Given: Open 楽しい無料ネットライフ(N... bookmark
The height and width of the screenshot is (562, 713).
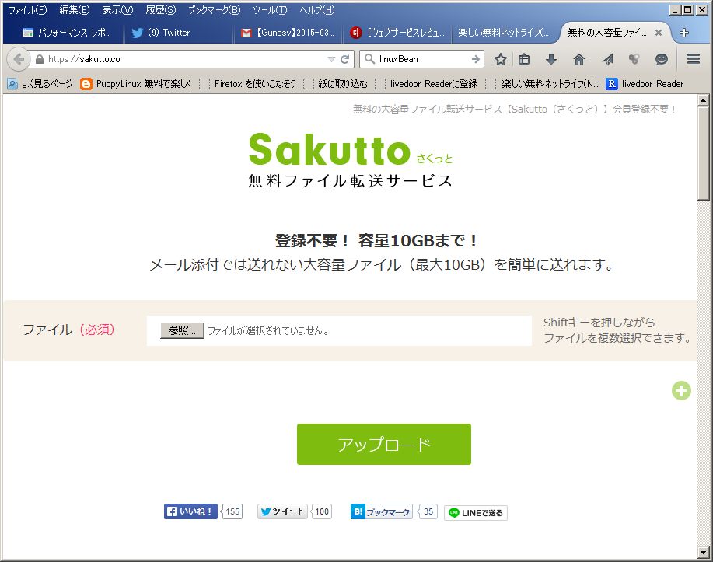Looking at the screenshot, I should point(542,84).
